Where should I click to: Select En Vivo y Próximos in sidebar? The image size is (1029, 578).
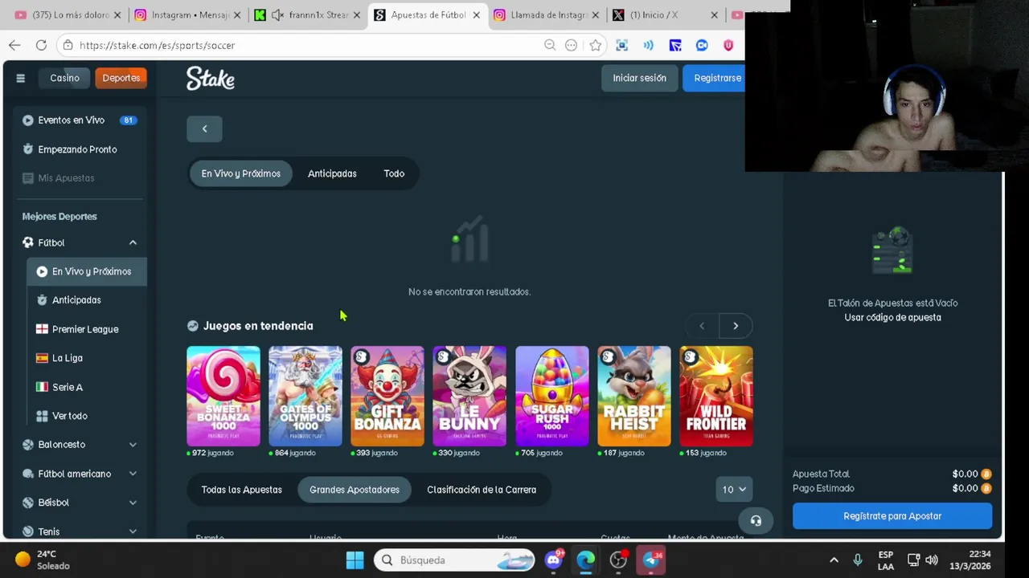[x=87, y=271]
